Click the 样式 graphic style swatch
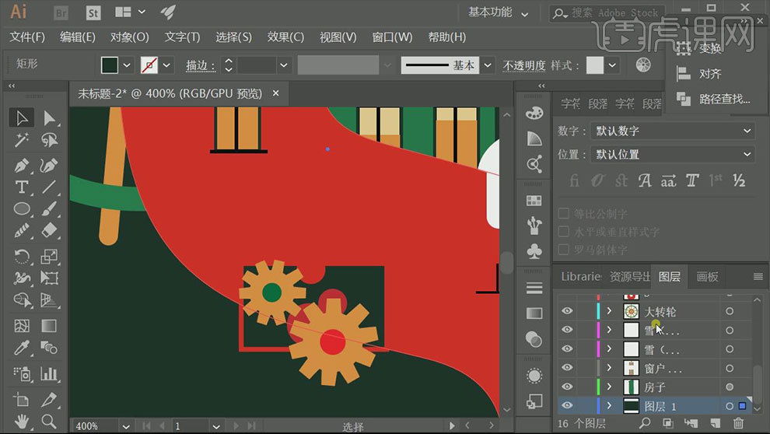770x434 pixels. pos(595,65)
